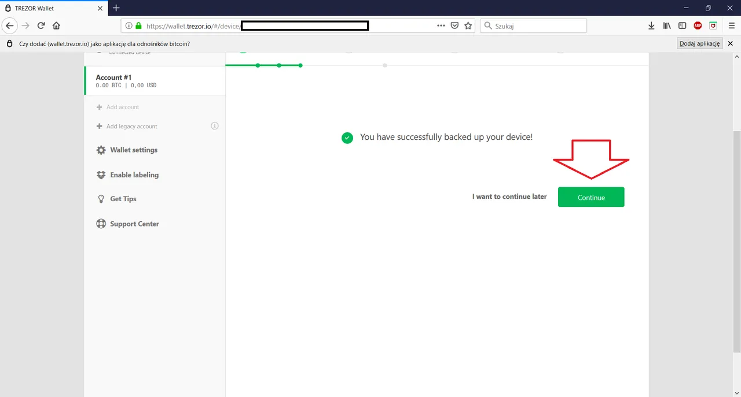Open legacy account info icon
Screen dimensions: 741x397
coord(215,126)
